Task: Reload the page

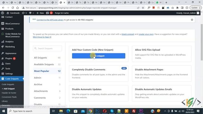Action: [x=13, y=8]
